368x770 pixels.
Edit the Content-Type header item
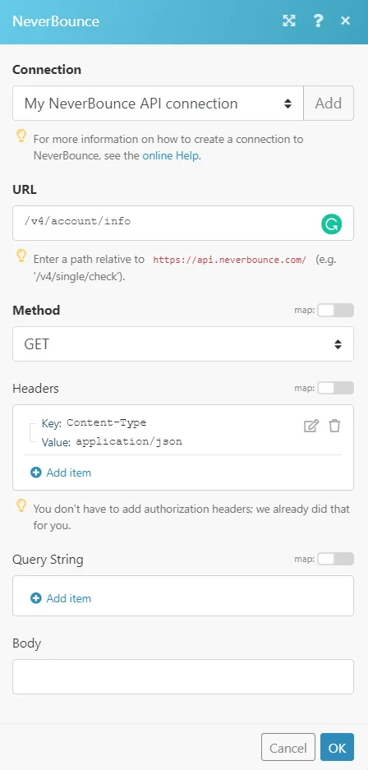[x=311, y=426]
